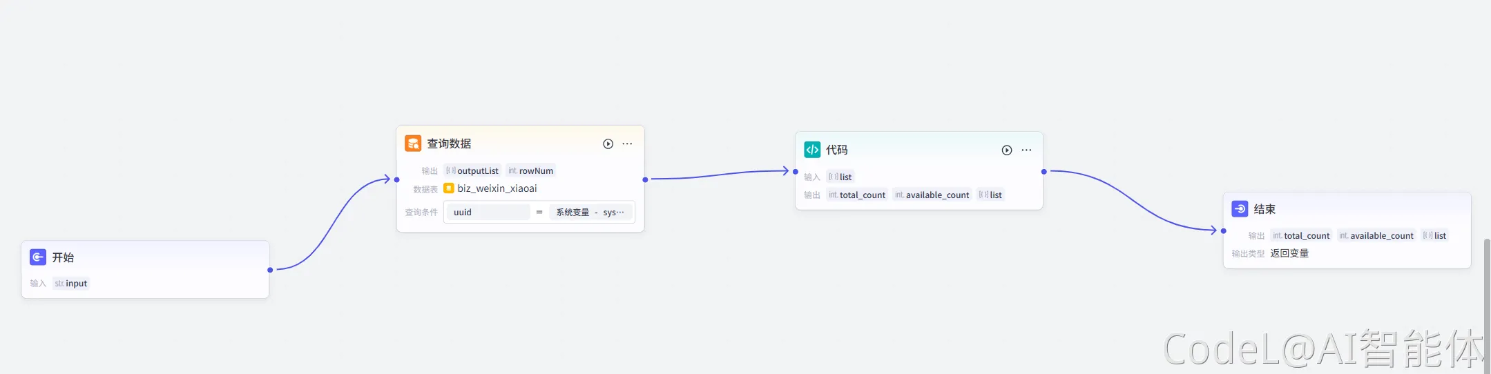Click available_count output in code node
The image size is (1491, 374).
932,195
